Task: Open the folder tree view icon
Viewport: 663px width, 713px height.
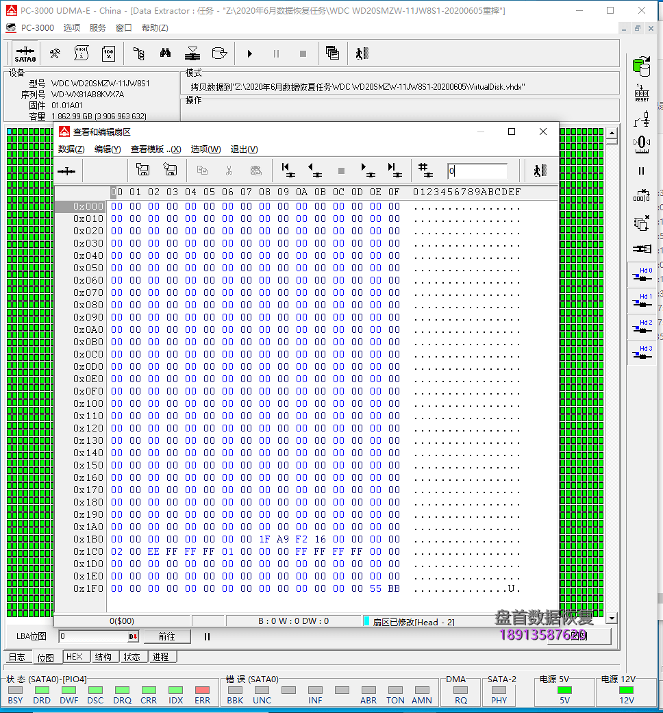Action: click(x=138, y=53)
